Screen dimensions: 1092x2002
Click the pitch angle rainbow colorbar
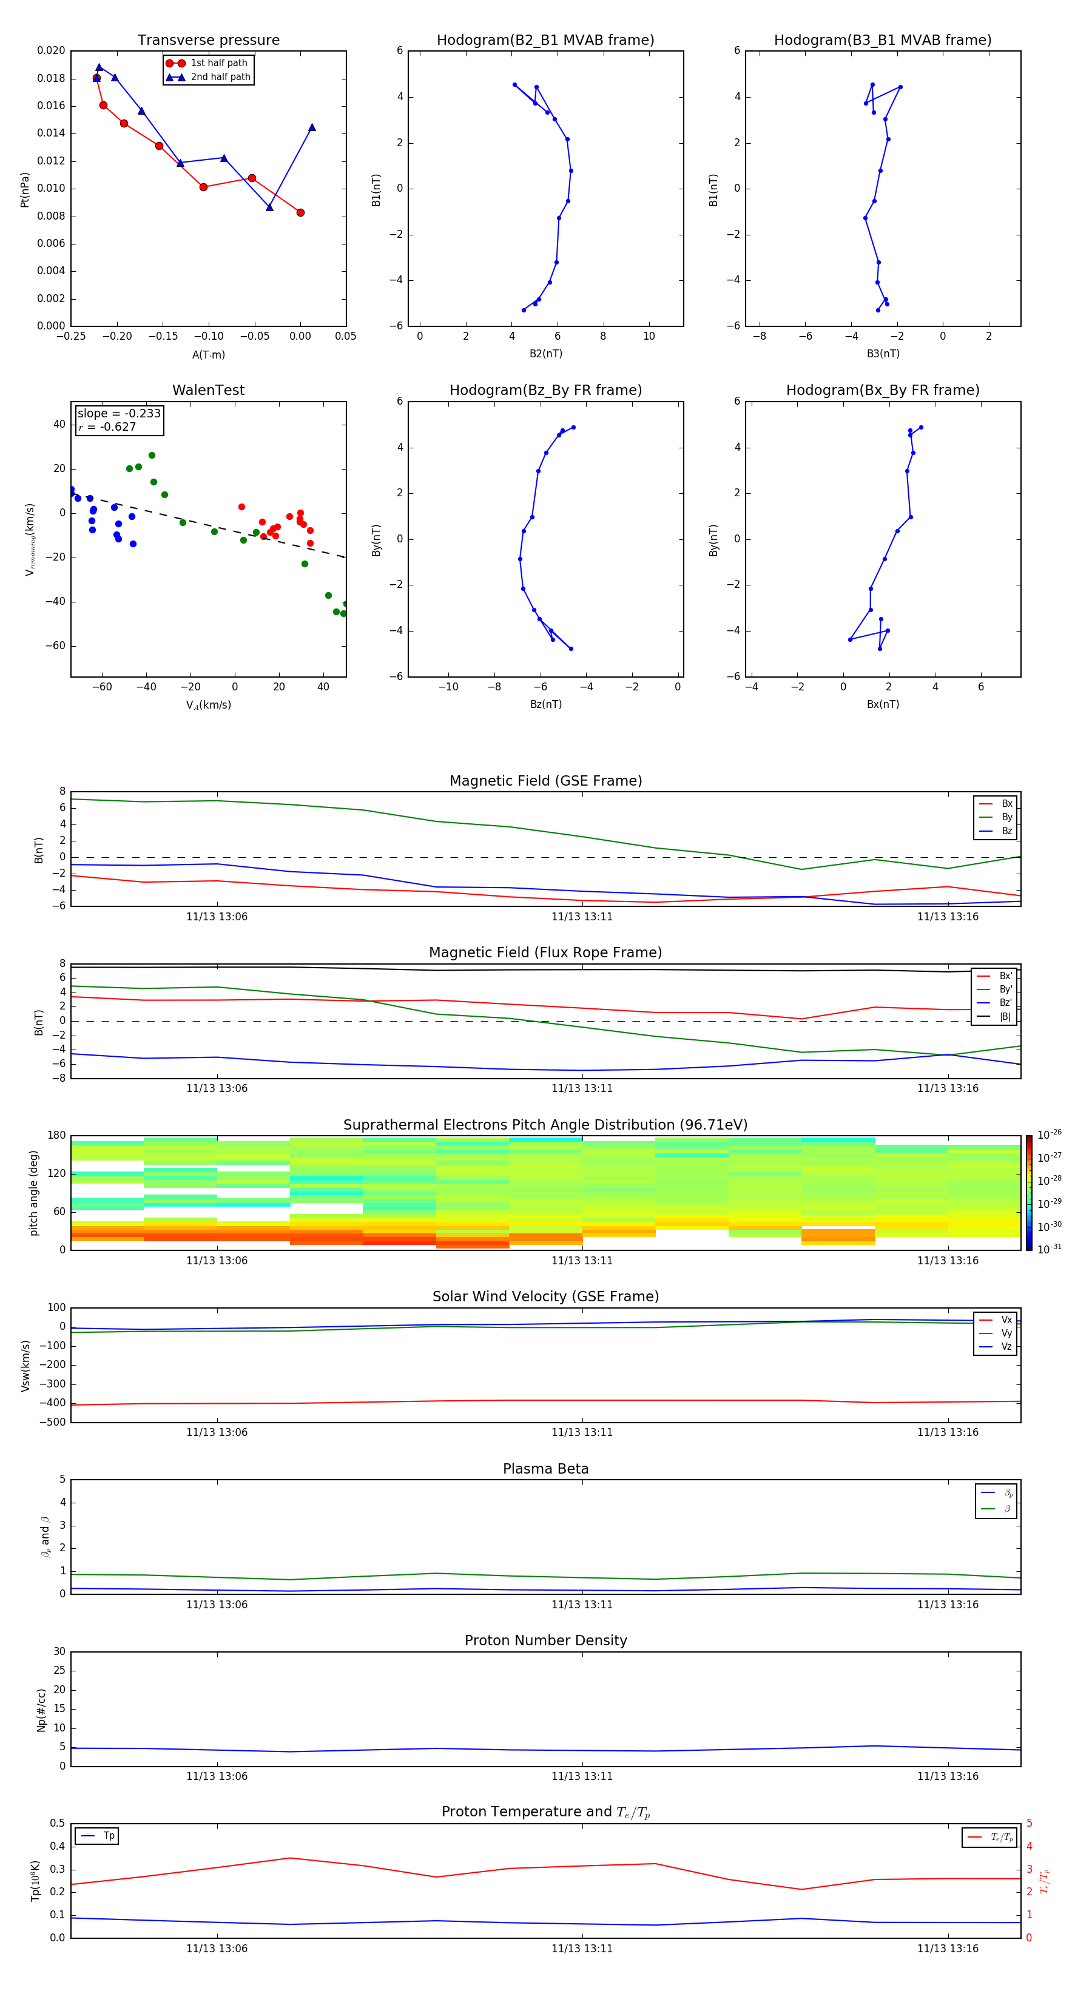tap(1029, 1192)
